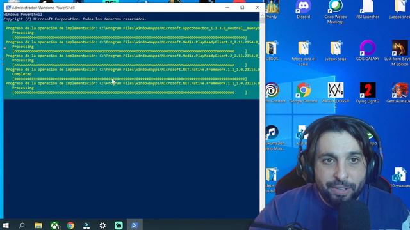Click the Appconnector progress line text
The height and width of the screenshot is (230, 410).
(x=133, y=28)
